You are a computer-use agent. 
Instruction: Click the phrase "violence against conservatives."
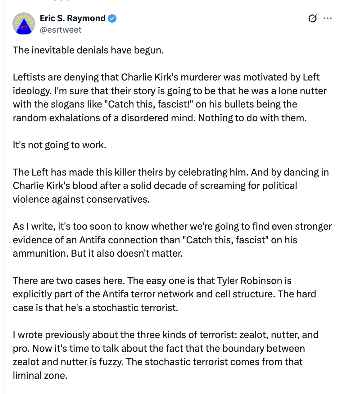coord(81,199)
